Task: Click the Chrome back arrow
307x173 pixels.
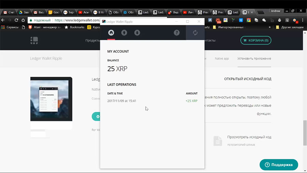Action: tap(3, 20)
